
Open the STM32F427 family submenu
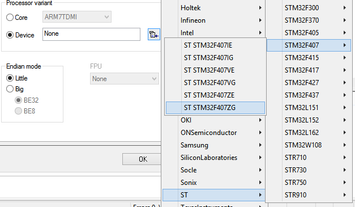click(x=309, y=83)
